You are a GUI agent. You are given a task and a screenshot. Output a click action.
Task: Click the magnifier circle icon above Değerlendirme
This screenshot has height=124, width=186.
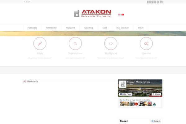75,43
